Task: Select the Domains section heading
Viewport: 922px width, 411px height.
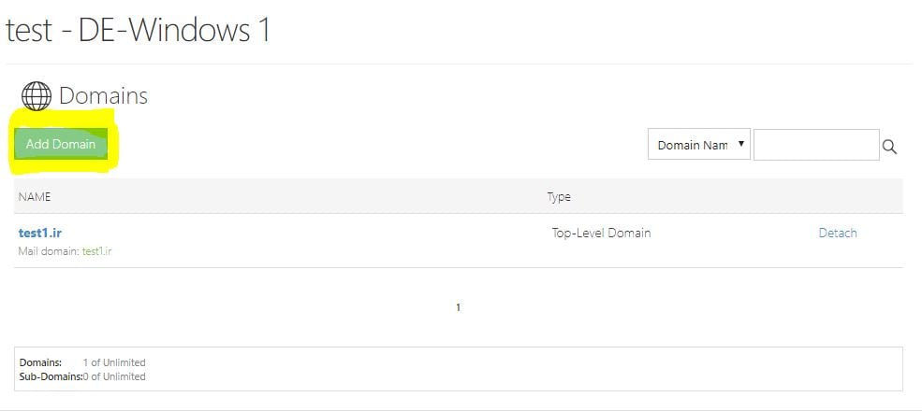Action: click(104, 95)
